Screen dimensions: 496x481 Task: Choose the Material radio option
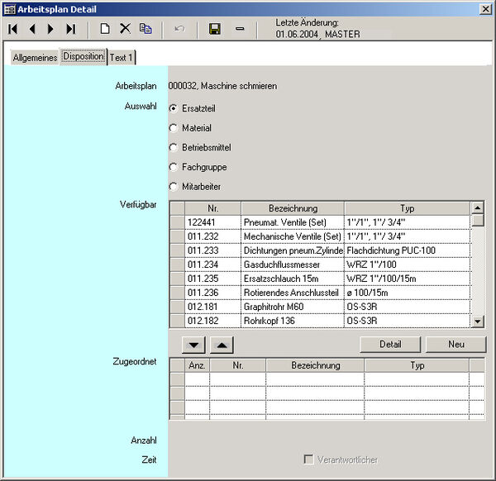(x=174, y=128)
